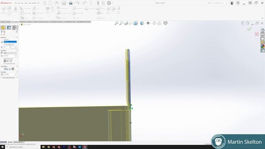Viewport: 265px width, 149px height.
Task: Open the Custom Properties task pane icon
Action: (263, 50)
